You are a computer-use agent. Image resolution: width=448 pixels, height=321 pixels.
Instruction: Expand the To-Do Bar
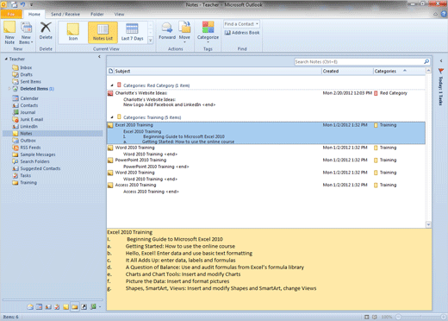(441, 60)
